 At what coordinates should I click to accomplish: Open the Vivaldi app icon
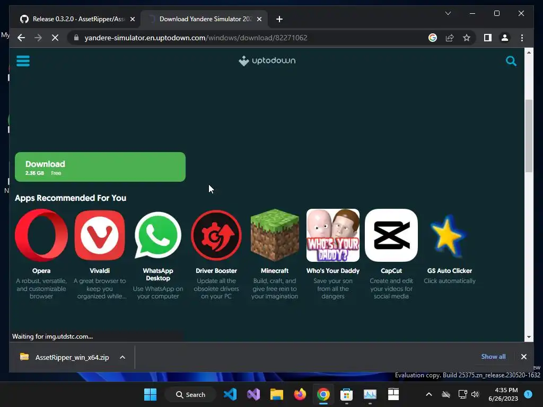coord(100,235)
